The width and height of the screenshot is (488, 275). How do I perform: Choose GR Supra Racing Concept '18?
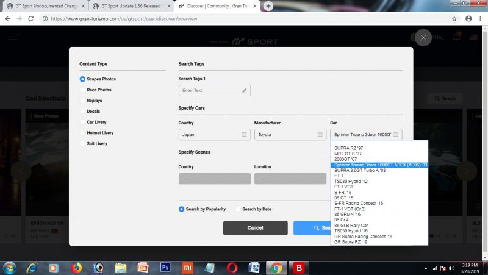coord(379,237)
